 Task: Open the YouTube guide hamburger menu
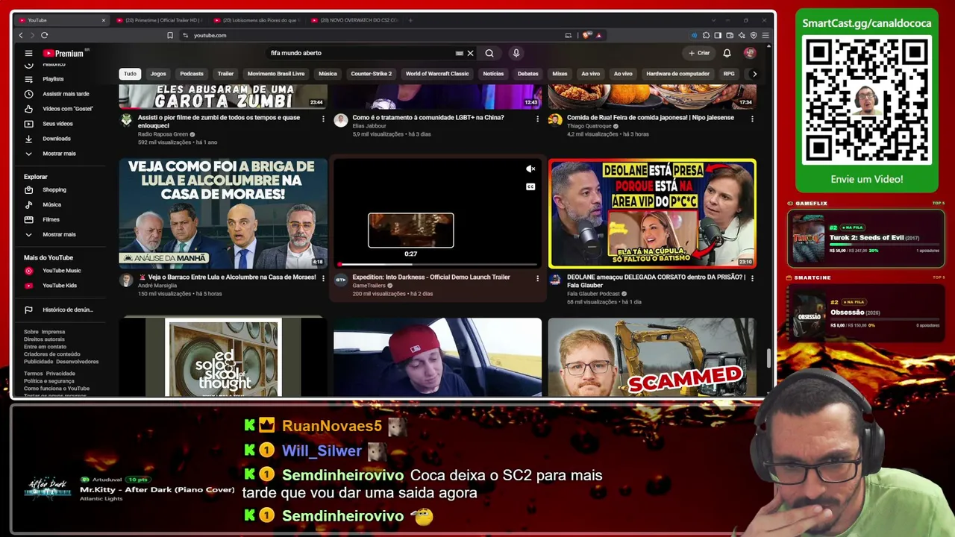pos(28,53)
